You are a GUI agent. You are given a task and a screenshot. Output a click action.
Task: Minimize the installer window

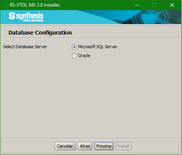137,5
